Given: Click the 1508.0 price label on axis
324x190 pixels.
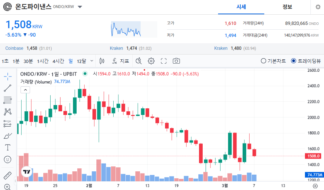Looking at the screenshot, I should (313, 156).
